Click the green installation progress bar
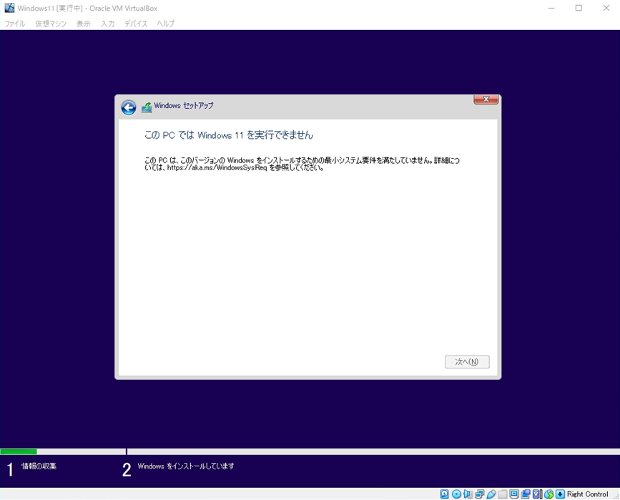 [19, 451]
